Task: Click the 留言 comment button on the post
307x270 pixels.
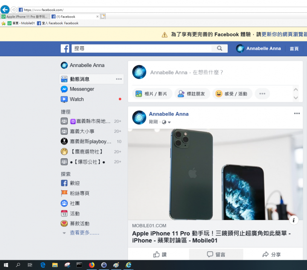Action: point(216,254)
